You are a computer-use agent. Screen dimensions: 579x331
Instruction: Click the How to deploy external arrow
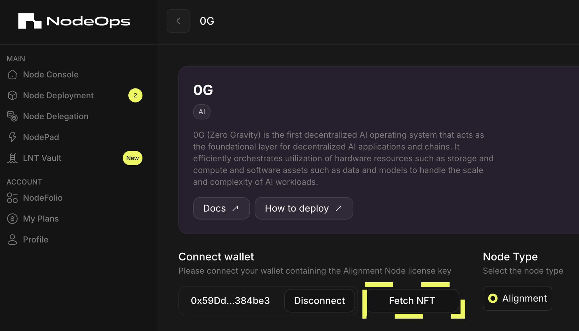coord(339,208)
